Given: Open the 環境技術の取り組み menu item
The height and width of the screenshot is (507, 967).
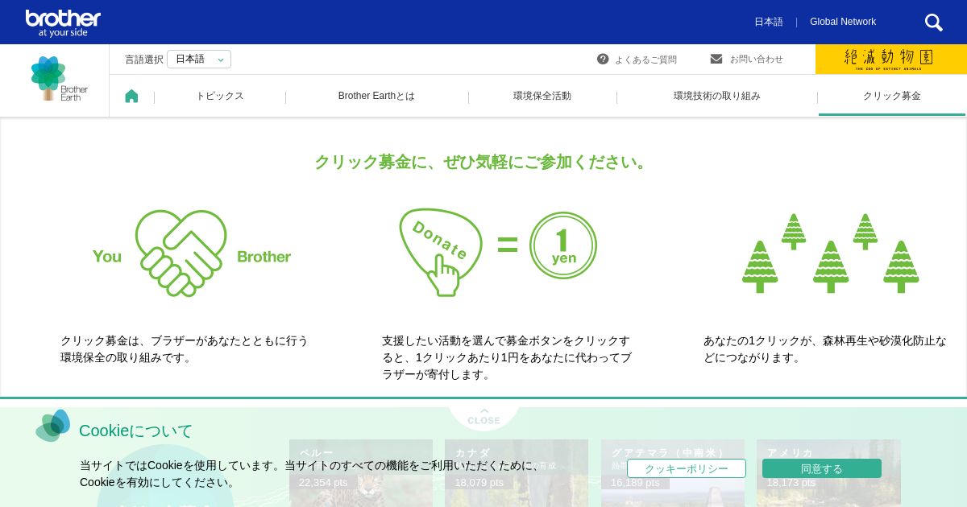Looking at the screenshot, I should click(717, 96).
